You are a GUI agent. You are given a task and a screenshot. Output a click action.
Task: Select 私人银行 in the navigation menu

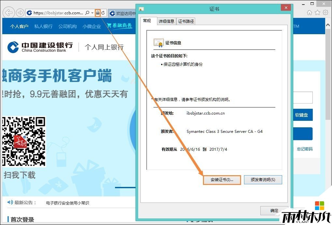click(43, 26)
